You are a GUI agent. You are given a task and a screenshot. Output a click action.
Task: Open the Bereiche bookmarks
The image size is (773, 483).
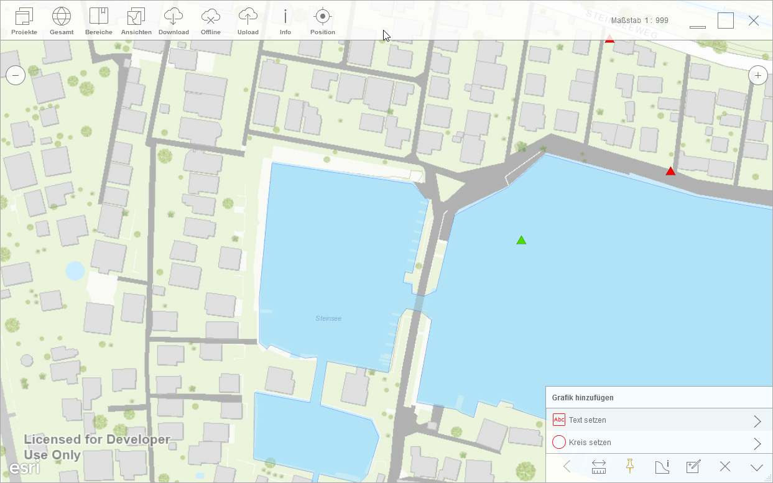(99, 21)
